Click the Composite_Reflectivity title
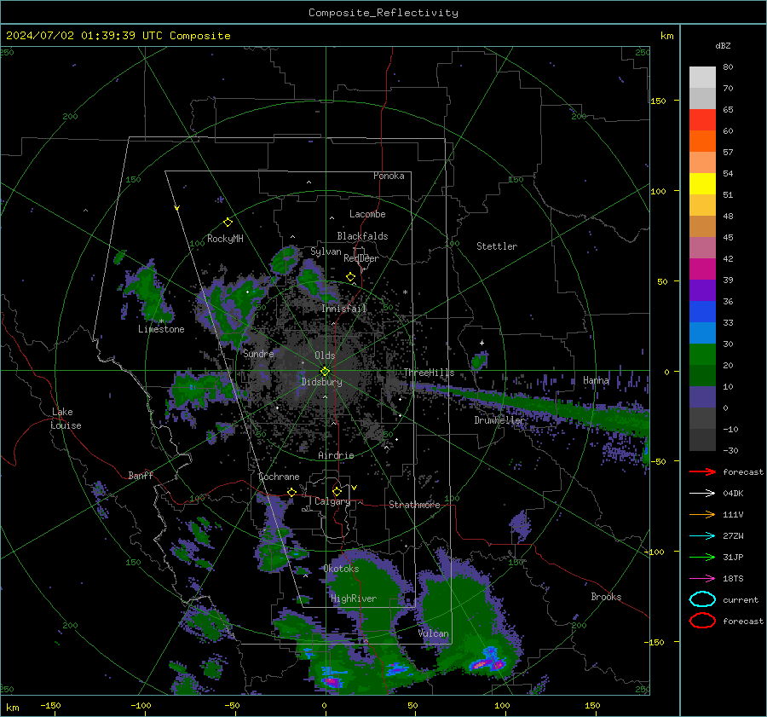 (383, 13)
